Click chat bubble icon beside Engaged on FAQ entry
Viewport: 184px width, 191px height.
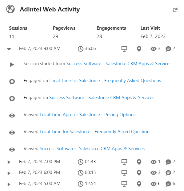click(12, 82)
